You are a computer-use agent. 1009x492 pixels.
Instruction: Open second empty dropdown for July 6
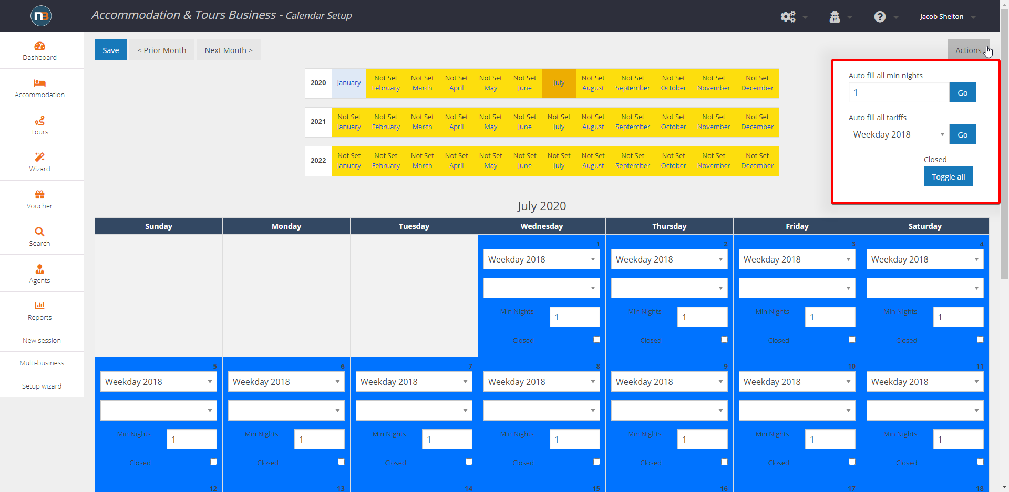286,410
